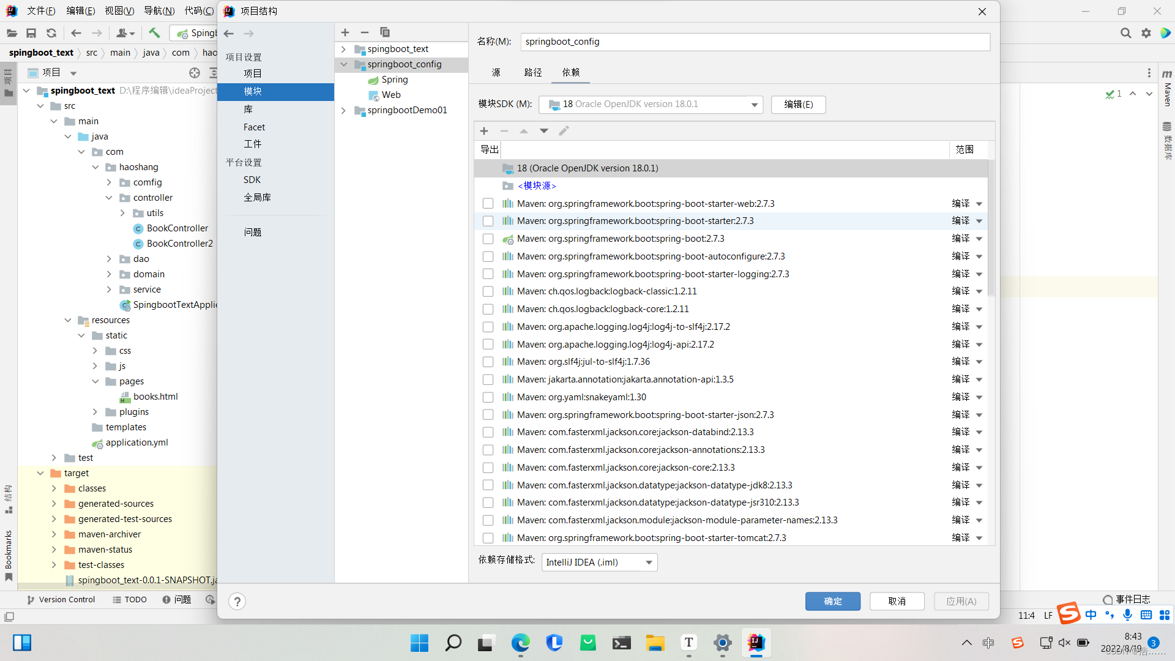Viewport: 1175px width, 661px height.
Task: Move the dependency down with the arrow icon
Action: (x=544, y=131)
